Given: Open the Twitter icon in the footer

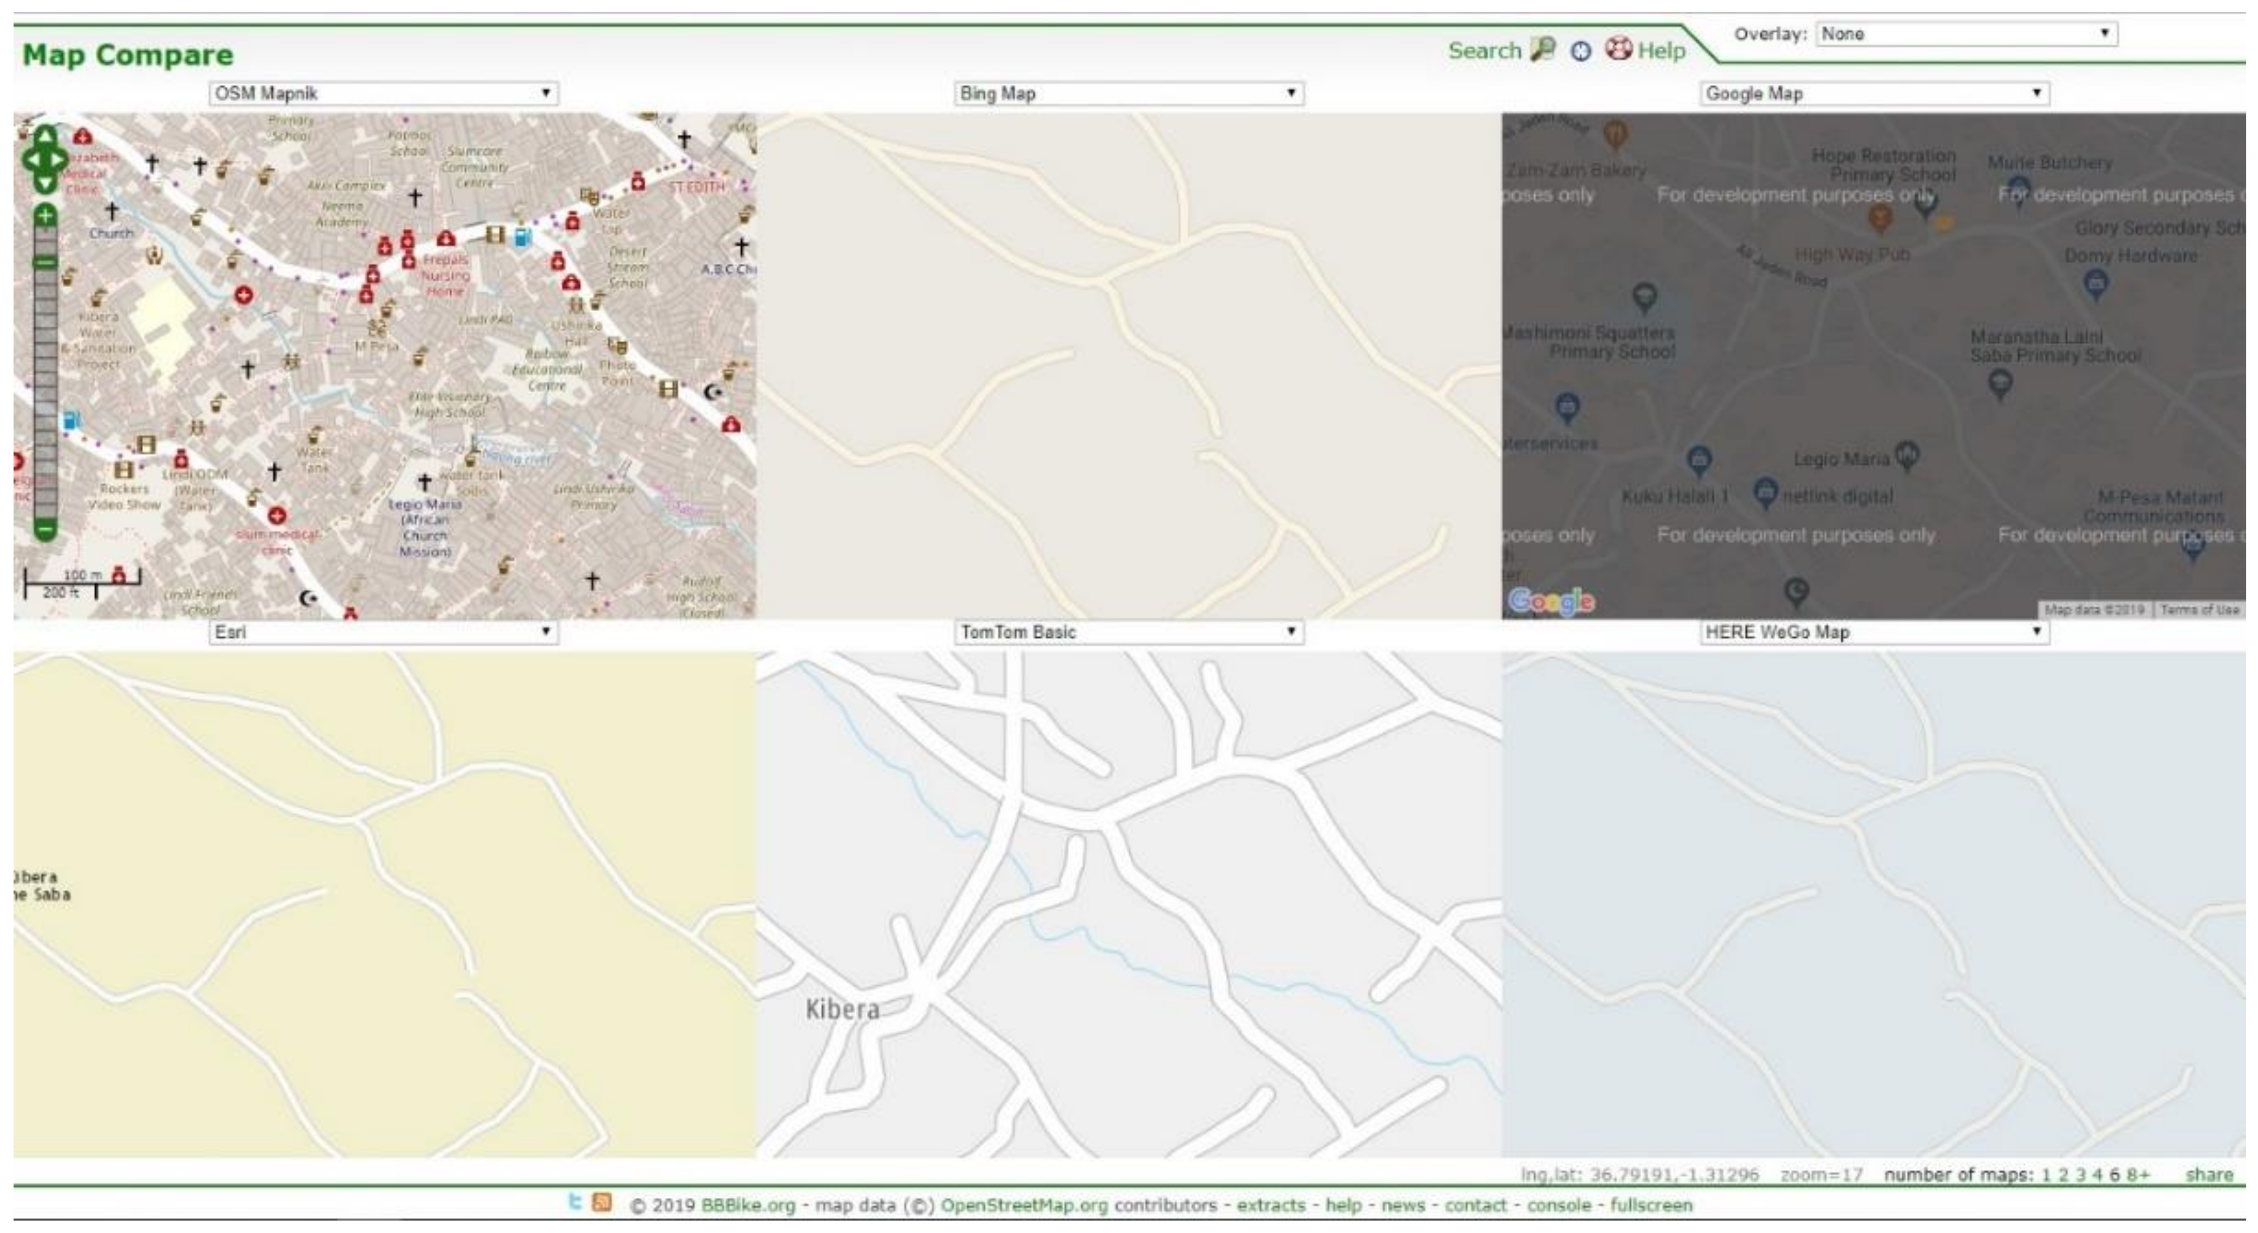Looking at the screenshot, I should click(574, 1203).
